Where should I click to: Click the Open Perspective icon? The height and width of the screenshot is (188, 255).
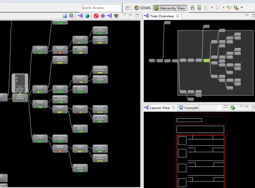click(127, 8)
